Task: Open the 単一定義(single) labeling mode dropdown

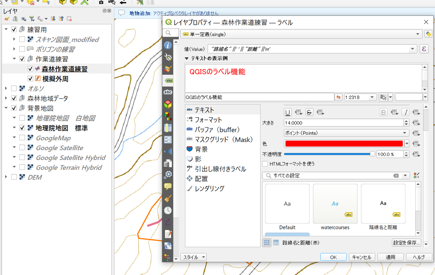Action: [302, 34]
